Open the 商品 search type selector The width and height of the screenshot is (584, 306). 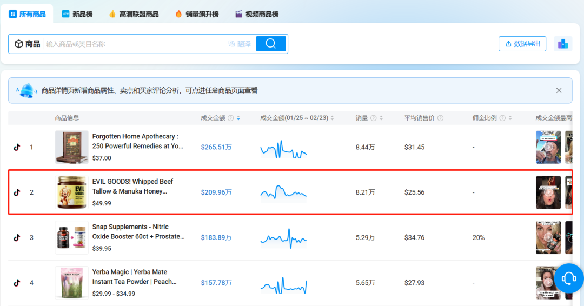27,44
